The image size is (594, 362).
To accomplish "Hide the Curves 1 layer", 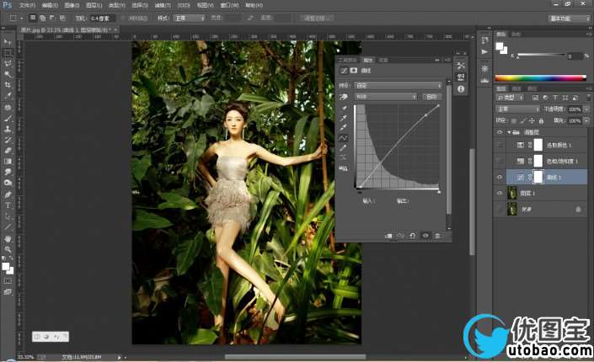I will (500, 178).
